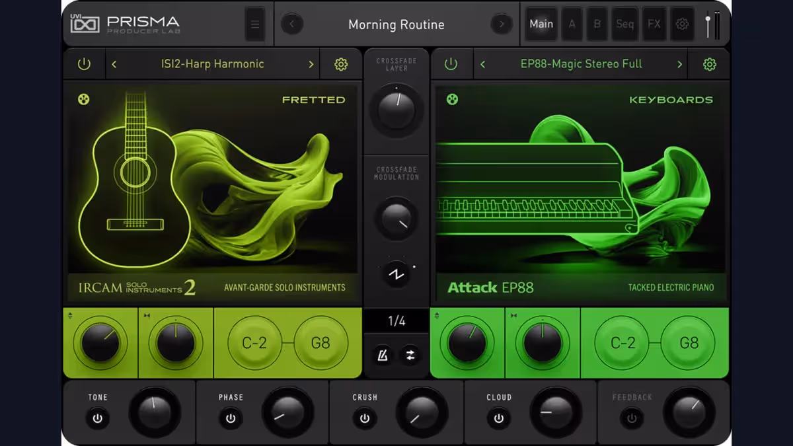
Task: Select next sound after ISI2-Harp Harmonic
Action: point(311,64)
